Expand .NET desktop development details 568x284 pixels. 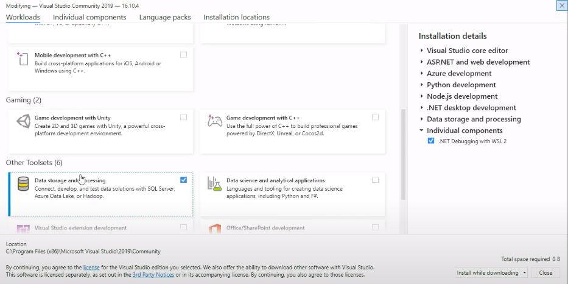coord(422,108)
